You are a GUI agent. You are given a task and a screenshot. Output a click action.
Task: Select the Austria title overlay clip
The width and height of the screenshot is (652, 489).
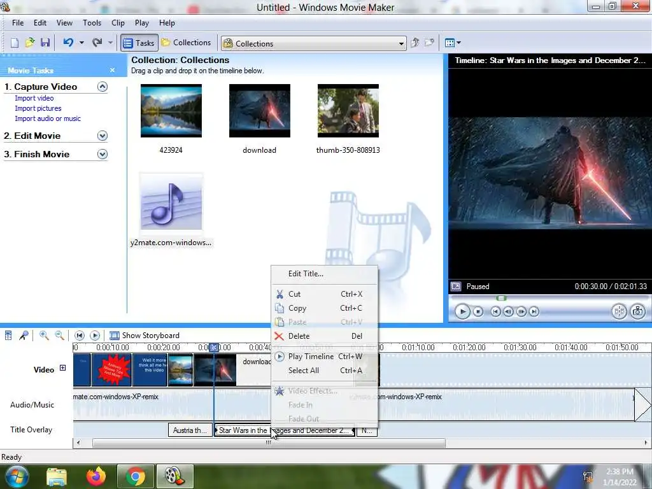190,430
